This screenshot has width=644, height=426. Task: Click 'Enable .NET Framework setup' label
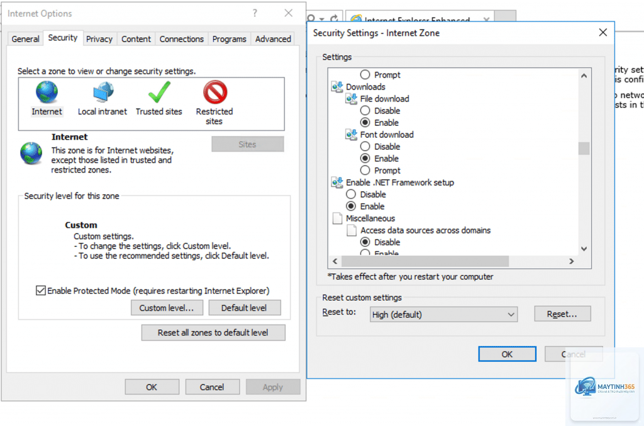[399, 182]
